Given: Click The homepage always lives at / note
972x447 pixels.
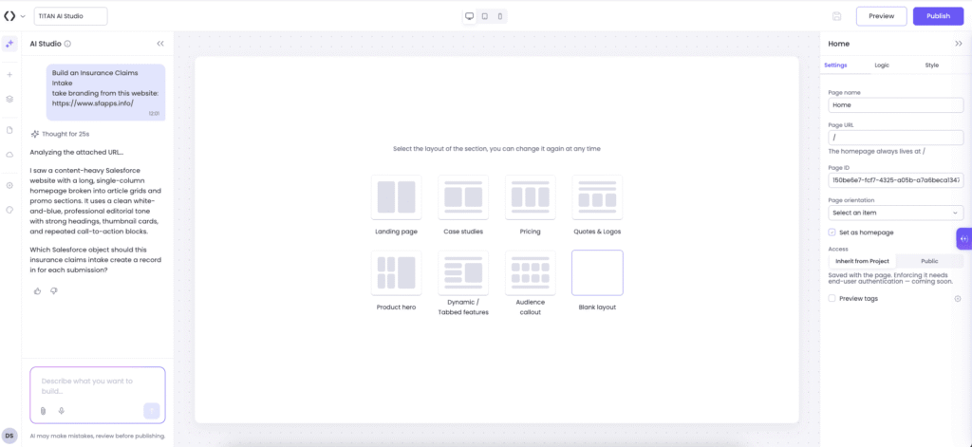Looking at the screenshot, I should (x=878, y=151).
